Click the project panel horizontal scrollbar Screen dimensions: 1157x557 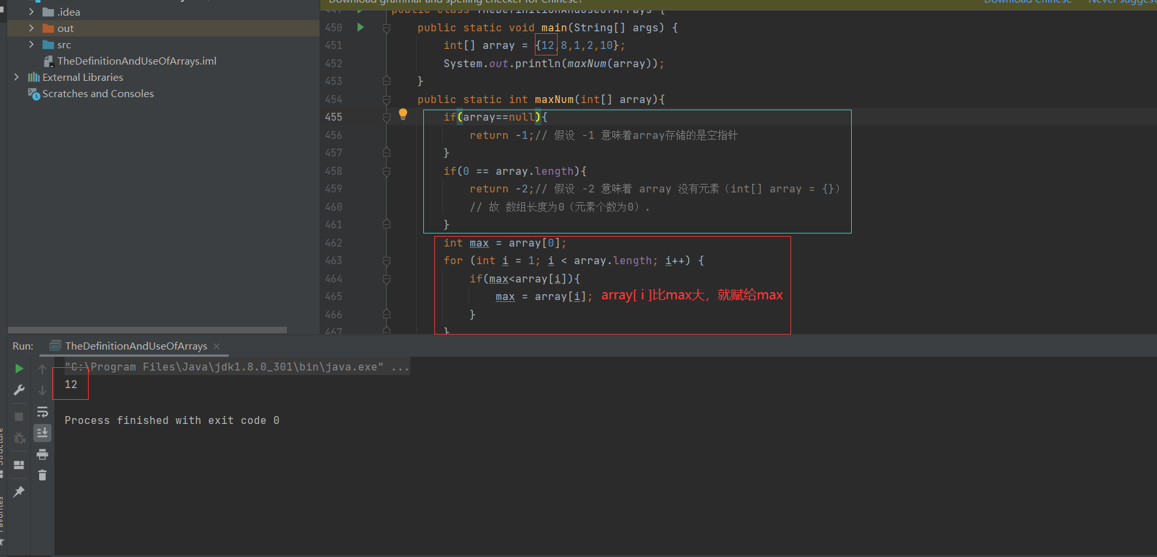147,330
